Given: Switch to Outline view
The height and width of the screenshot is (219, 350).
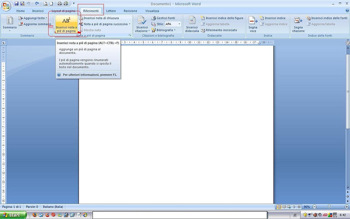Looking at the screenshot, I should (294, 207).
